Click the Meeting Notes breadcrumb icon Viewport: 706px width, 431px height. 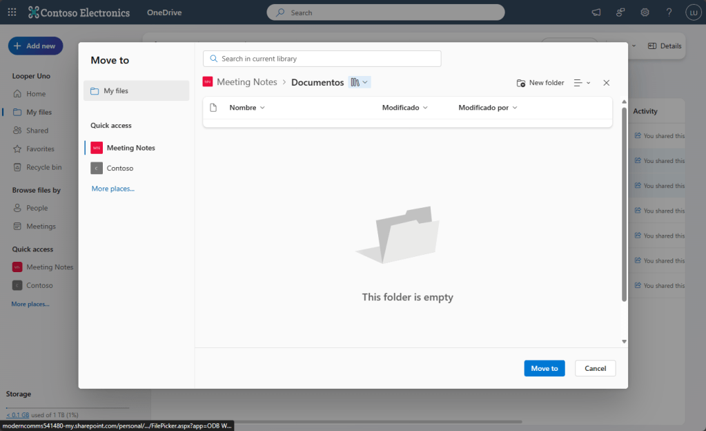click(208, 82)
